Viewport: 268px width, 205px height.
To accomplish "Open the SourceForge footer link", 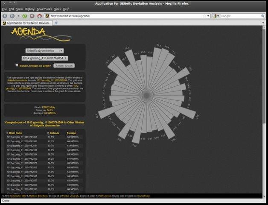I will 143,196.
